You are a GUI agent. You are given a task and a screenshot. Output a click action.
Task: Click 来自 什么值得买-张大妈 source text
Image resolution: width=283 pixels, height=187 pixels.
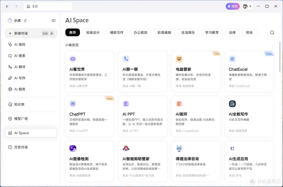(138, 175)
